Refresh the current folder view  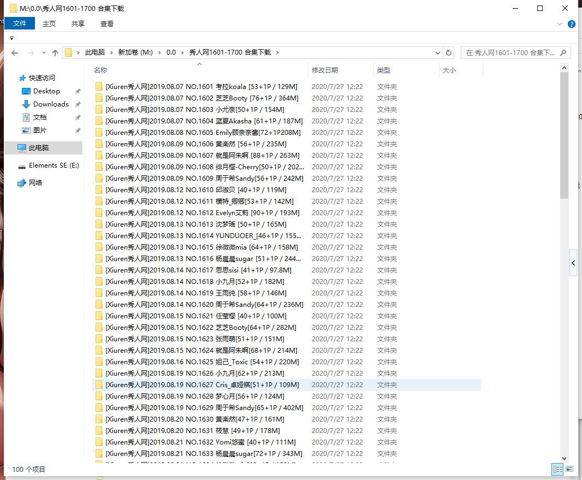[x=449, y=53]
